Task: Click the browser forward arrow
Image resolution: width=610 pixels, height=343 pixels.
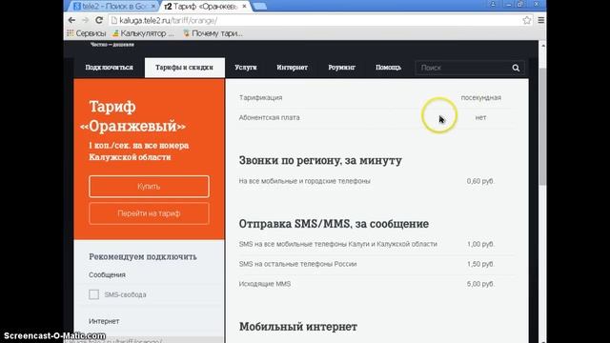Action: point(85,20)
